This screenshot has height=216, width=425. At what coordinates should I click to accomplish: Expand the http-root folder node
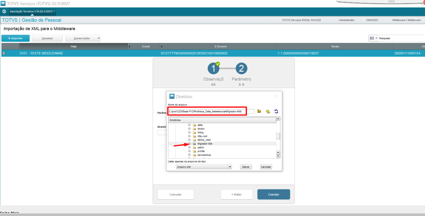189,136
